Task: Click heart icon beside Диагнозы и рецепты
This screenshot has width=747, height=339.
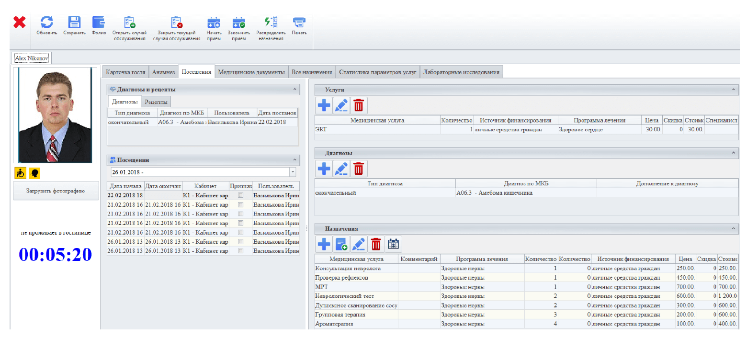Action: [x=113, y=89]
